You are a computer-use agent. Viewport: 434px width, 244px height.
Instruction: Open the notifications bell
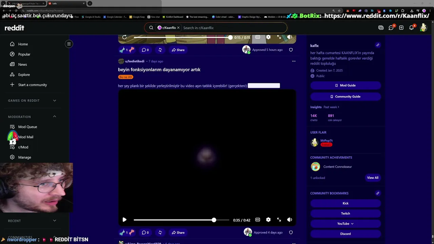pyautogui.click(x=411, y=28)
